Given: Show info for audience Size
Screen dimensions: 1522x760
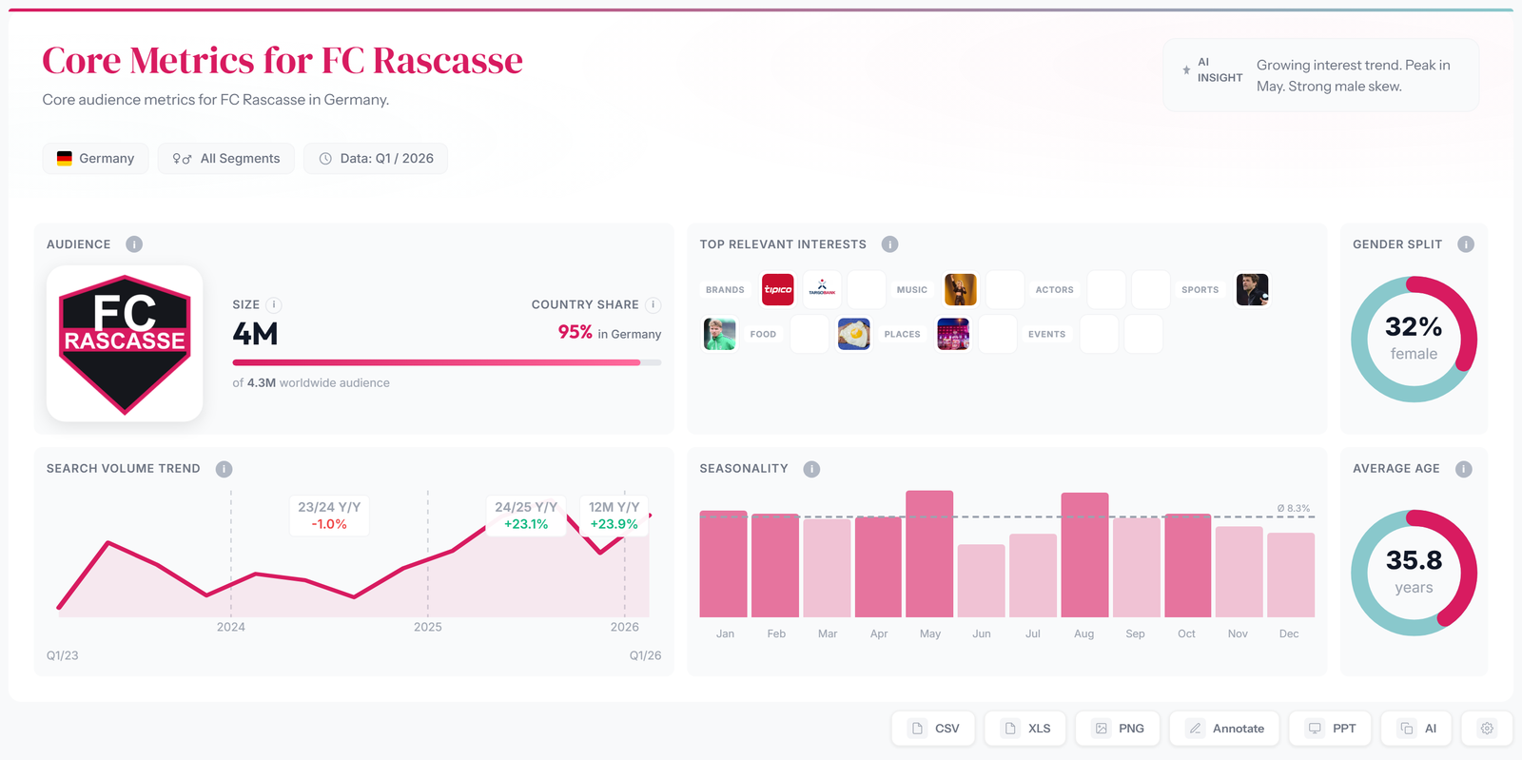Looking at the screenshot, I should click(273, 305).
